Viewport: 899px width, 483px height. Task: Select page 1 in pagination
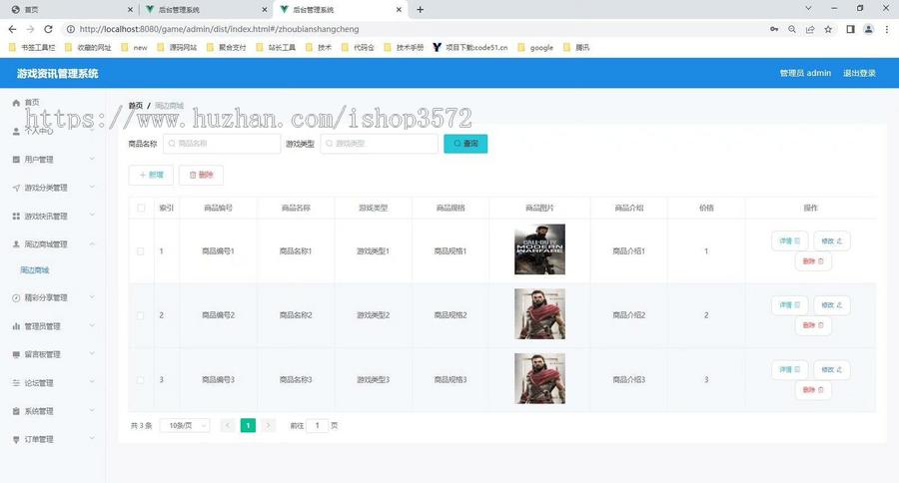pyautogui.click(x=248, y=426)
